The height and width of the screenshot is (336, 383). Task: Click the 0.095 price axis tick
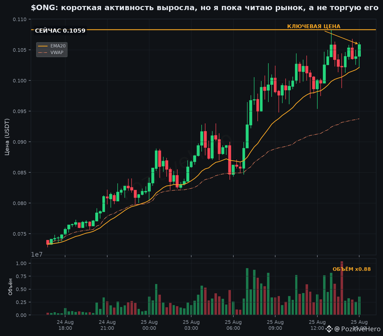19,111
